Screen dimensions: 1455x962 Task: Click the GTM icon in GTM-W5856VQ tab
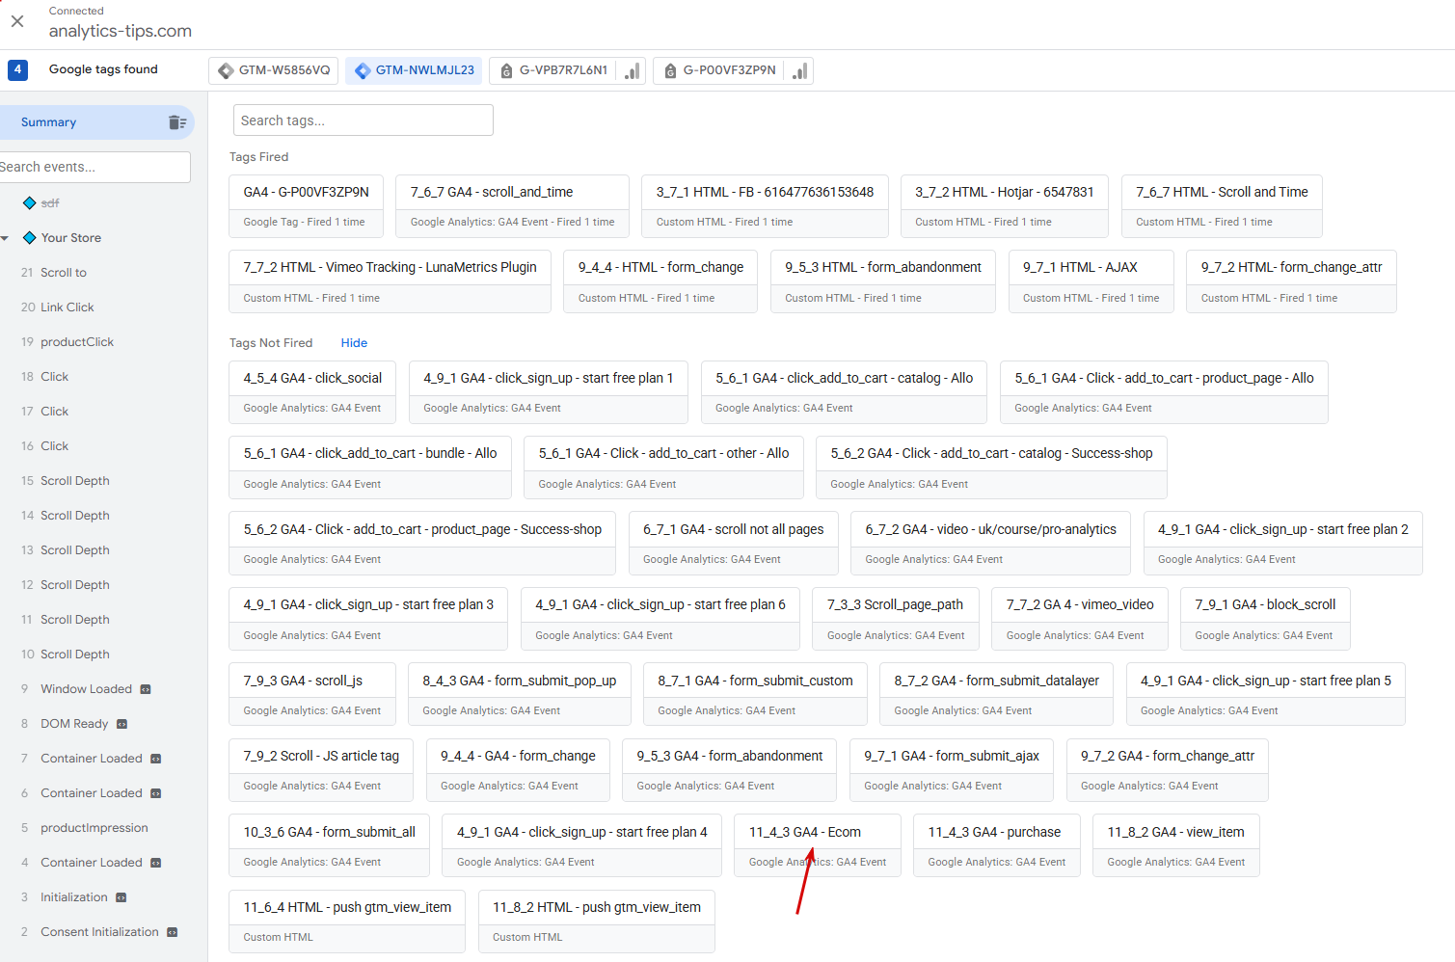pyautogui.click(x=226, y=70)
